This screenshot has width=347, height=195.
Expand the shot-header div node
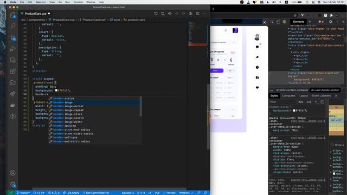point(289,29)
